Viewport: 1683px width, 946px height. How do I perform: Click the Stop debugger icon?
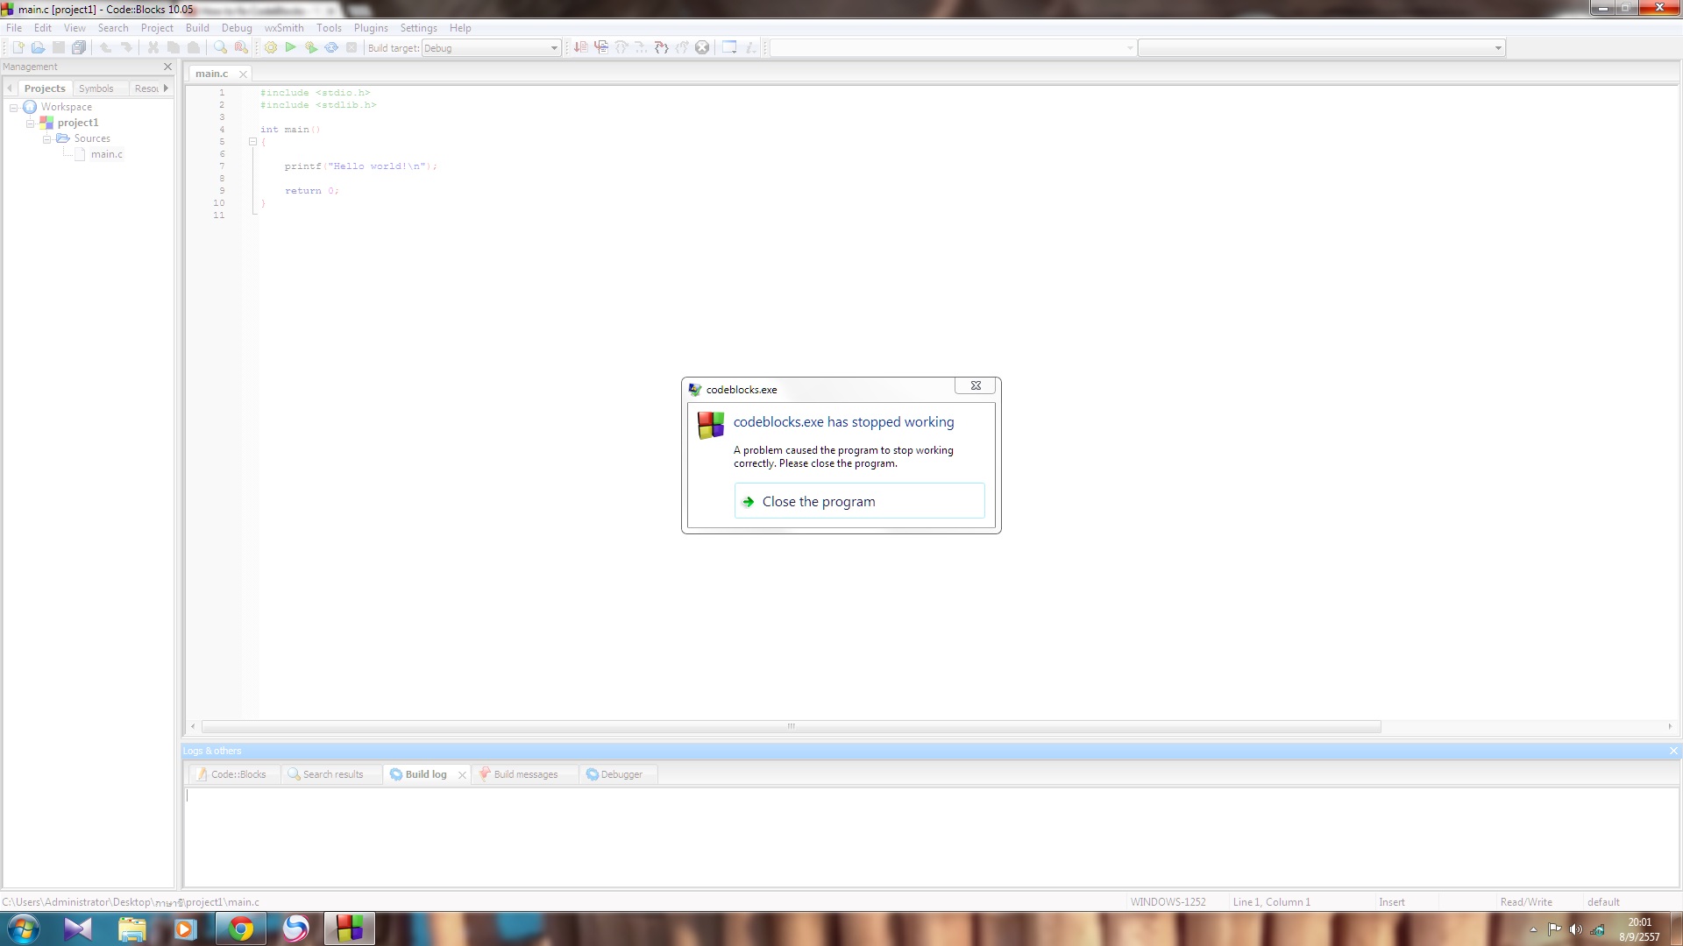click(702, 47)
